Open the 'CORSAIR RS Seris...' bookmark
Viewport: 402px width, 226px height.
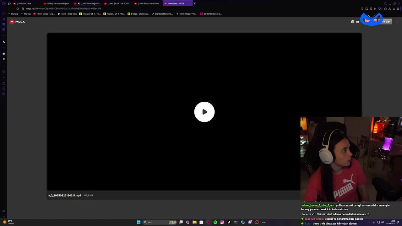[211, 14]
